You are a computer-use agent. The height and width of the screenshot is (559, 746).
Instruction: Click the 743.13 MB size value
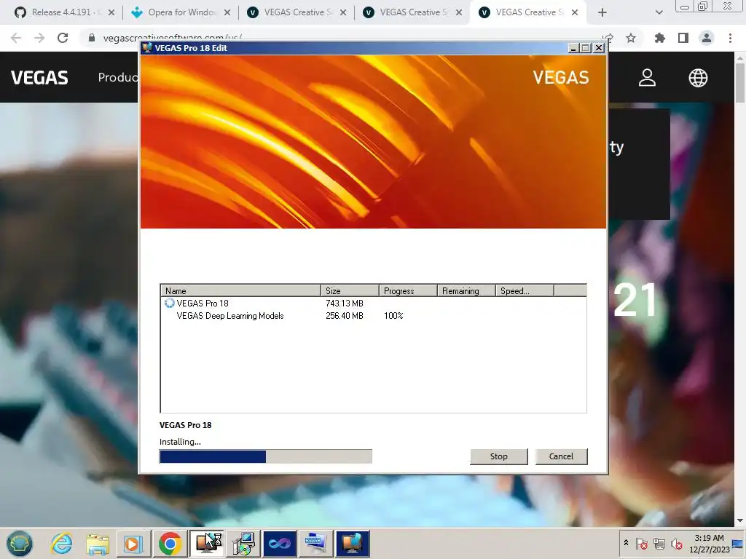pos(345,304)
